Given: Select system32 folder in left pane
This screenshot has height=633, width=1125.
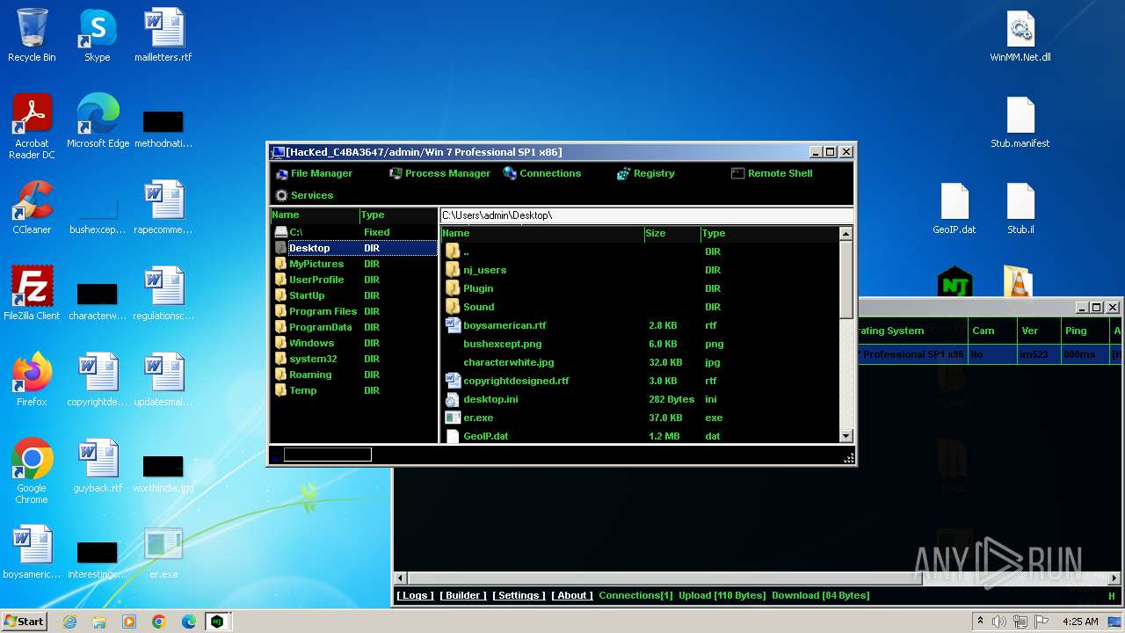Looking at the screenshot, I should 353,359.
